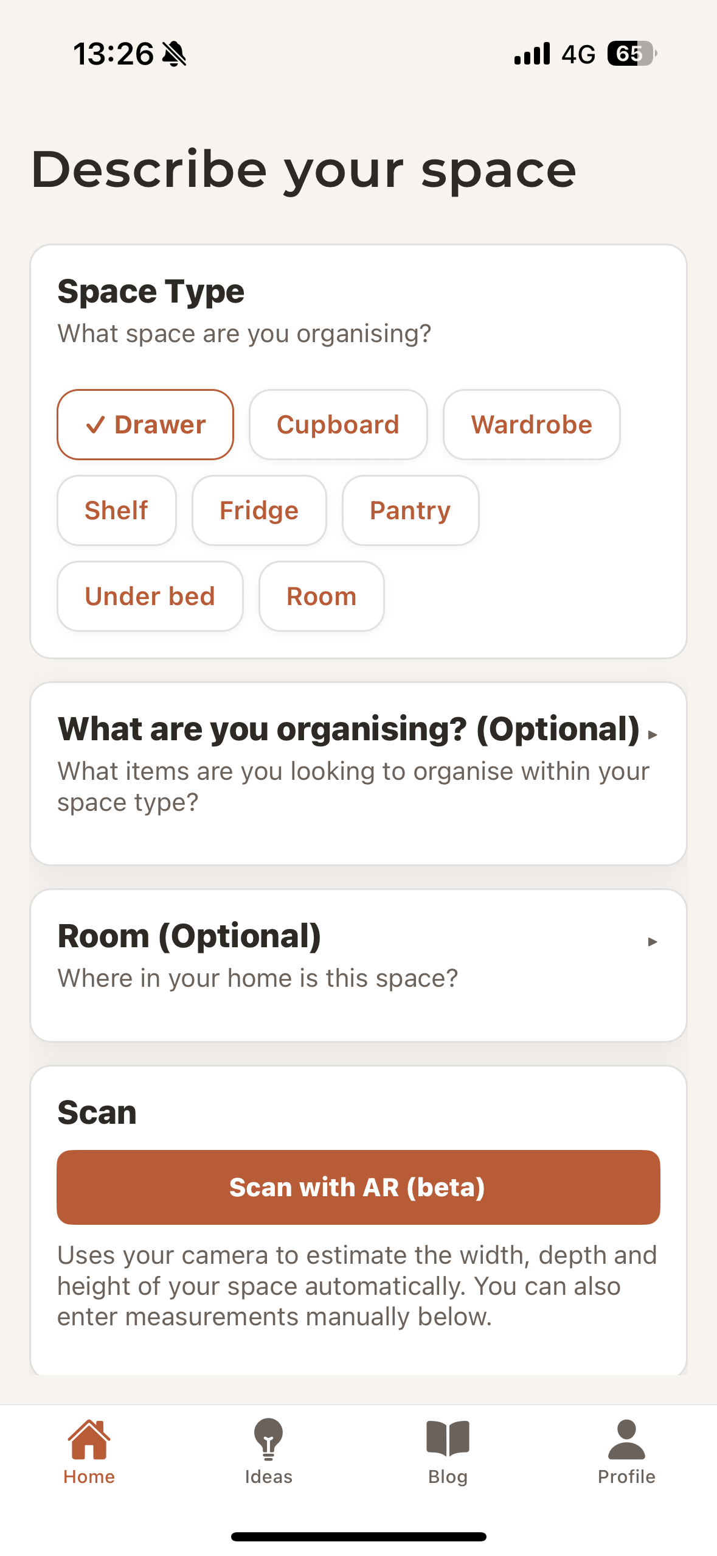Tap the Describe your space heading
The image size is (717, 1556).
303,170
